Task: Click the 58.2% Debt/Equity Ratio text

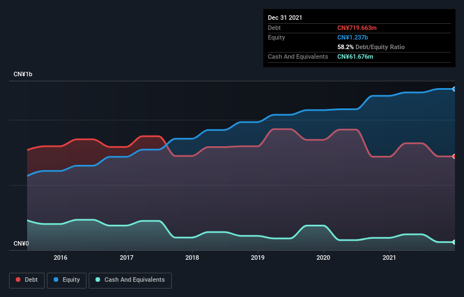Action: click(x=371, y=47)
